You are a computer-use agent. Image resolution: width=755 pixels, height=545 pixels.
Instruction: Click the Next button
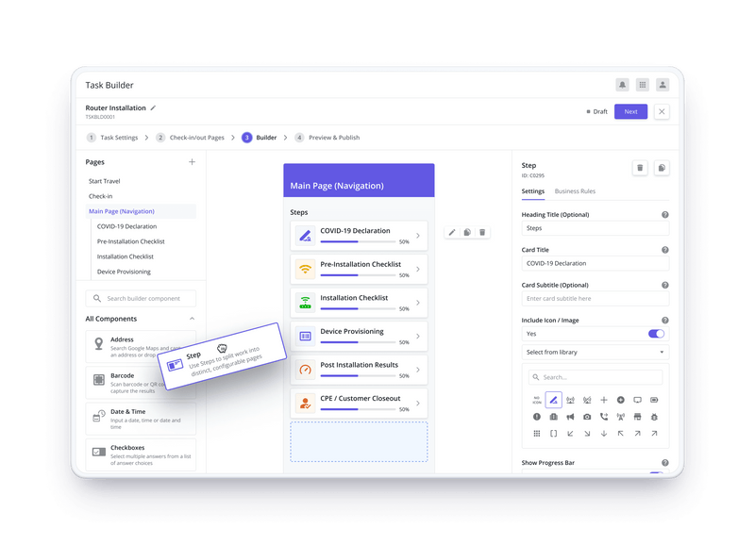(630, 111)
